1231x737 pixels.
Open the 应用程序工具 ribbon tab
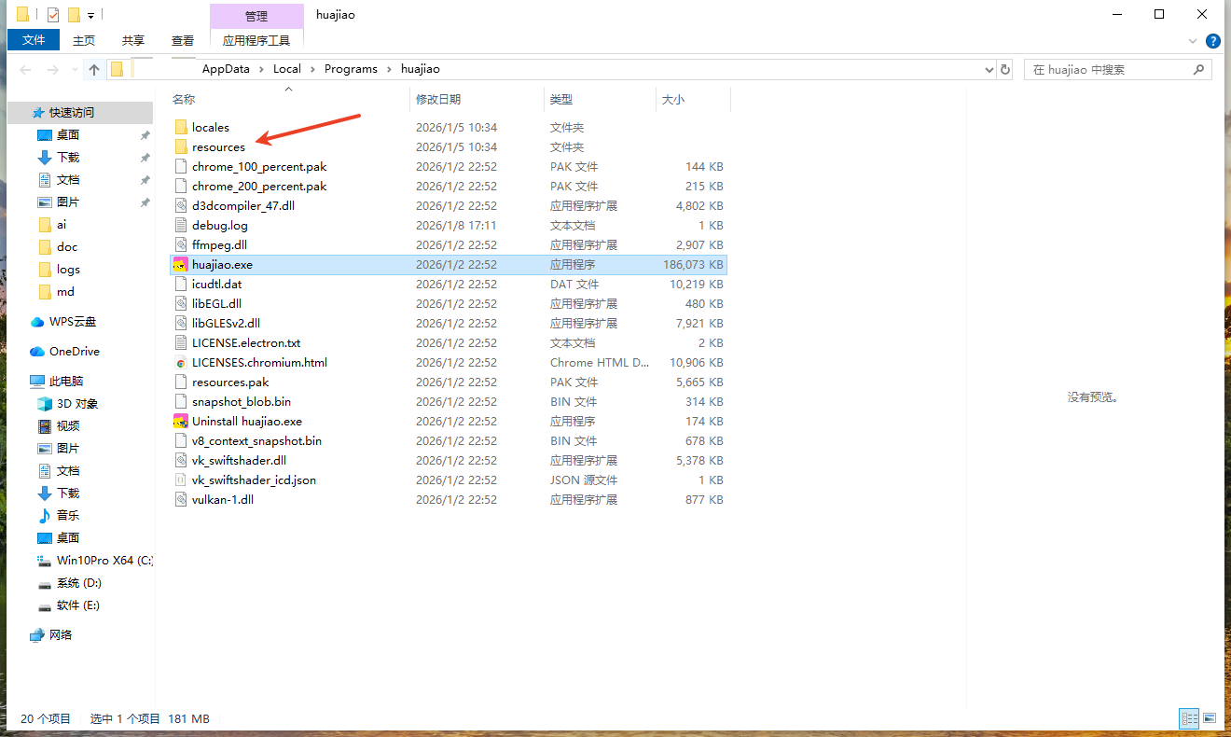[256, 40]
